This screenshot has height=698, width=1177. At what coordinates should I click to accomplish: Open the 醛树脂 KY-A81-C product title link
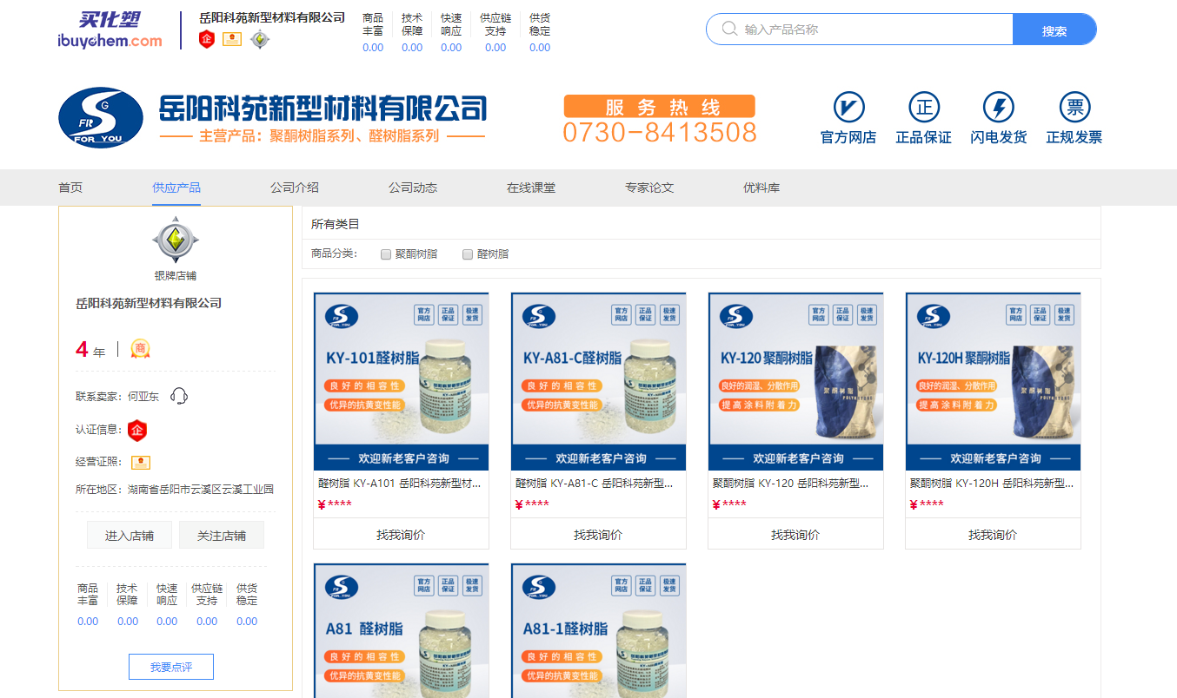[595, 484]
